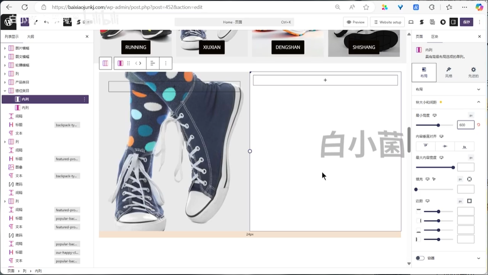The width and height of the screenshot is (488, 275).
Task: Click the SHISHANG category button
Action: click(363, 47)
